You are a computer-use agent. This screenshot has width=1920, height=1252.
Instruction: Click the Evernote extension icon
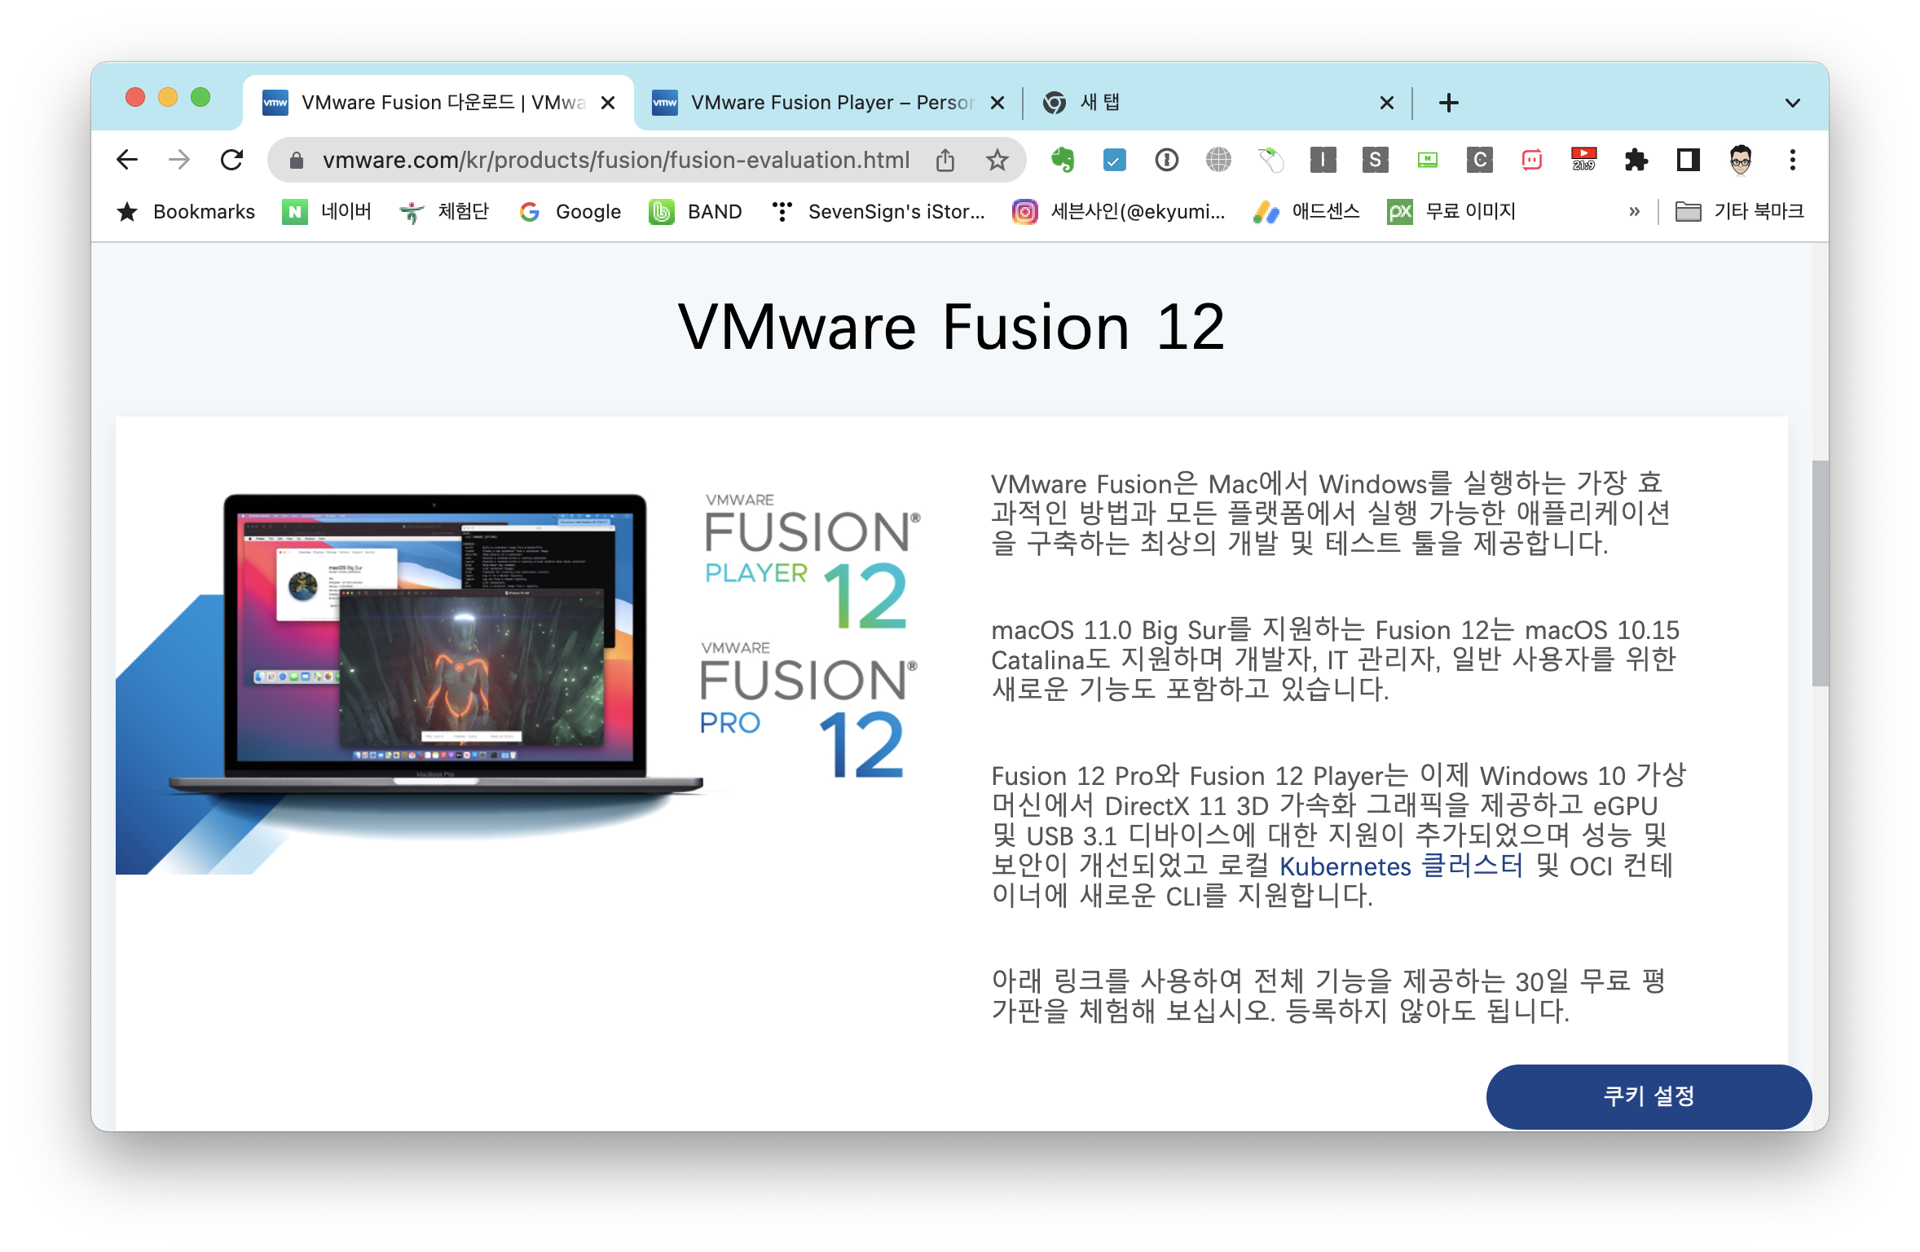[x=1062, y=160]
